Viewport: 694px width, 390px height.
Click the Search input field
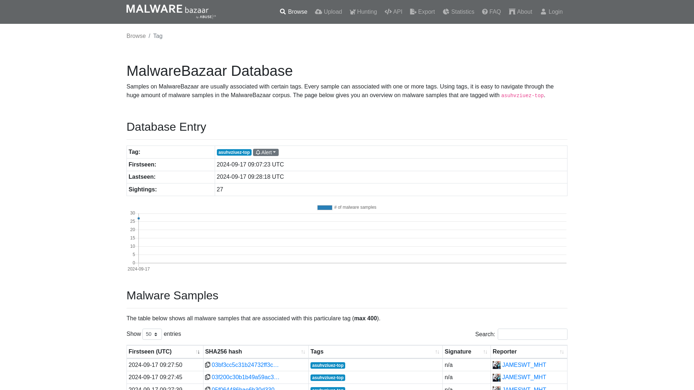pos(532,334)
